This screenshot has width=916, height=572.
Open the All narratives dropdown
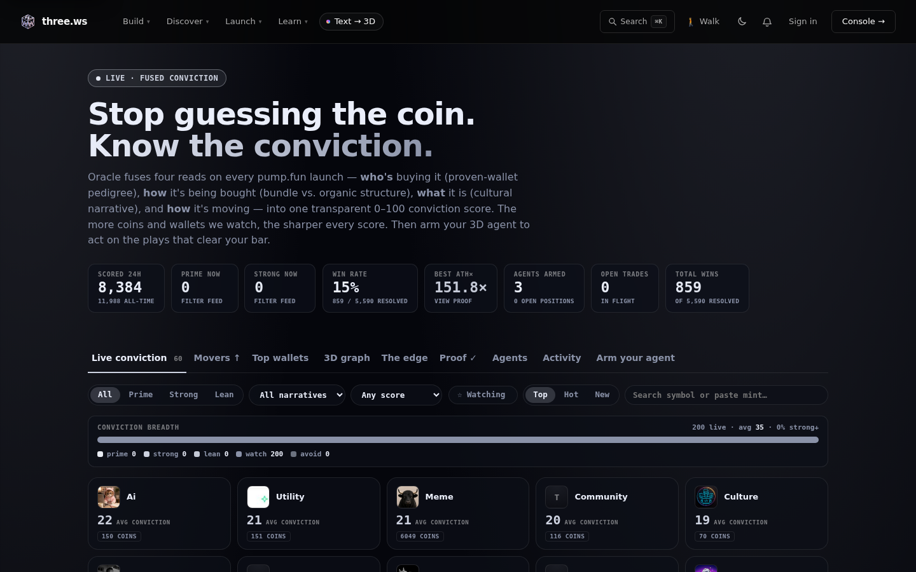[297, 395]
